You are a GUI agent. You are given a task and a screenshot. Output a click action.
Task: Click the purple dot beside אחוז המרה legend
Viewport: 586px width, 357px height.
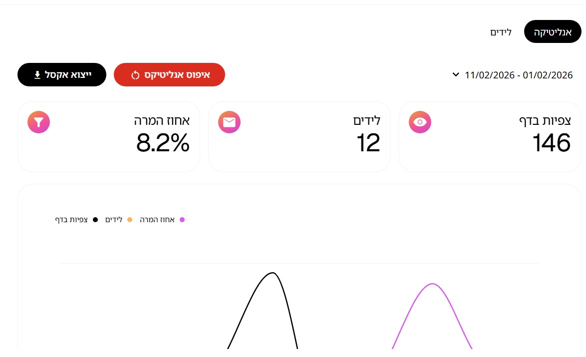(182, 220)
